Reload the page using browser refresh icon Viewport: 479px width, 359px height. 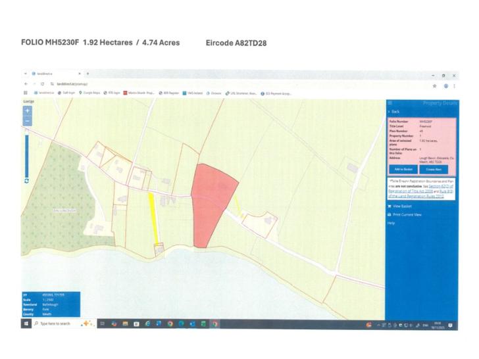pyautogui.click(x=43, y=85)
